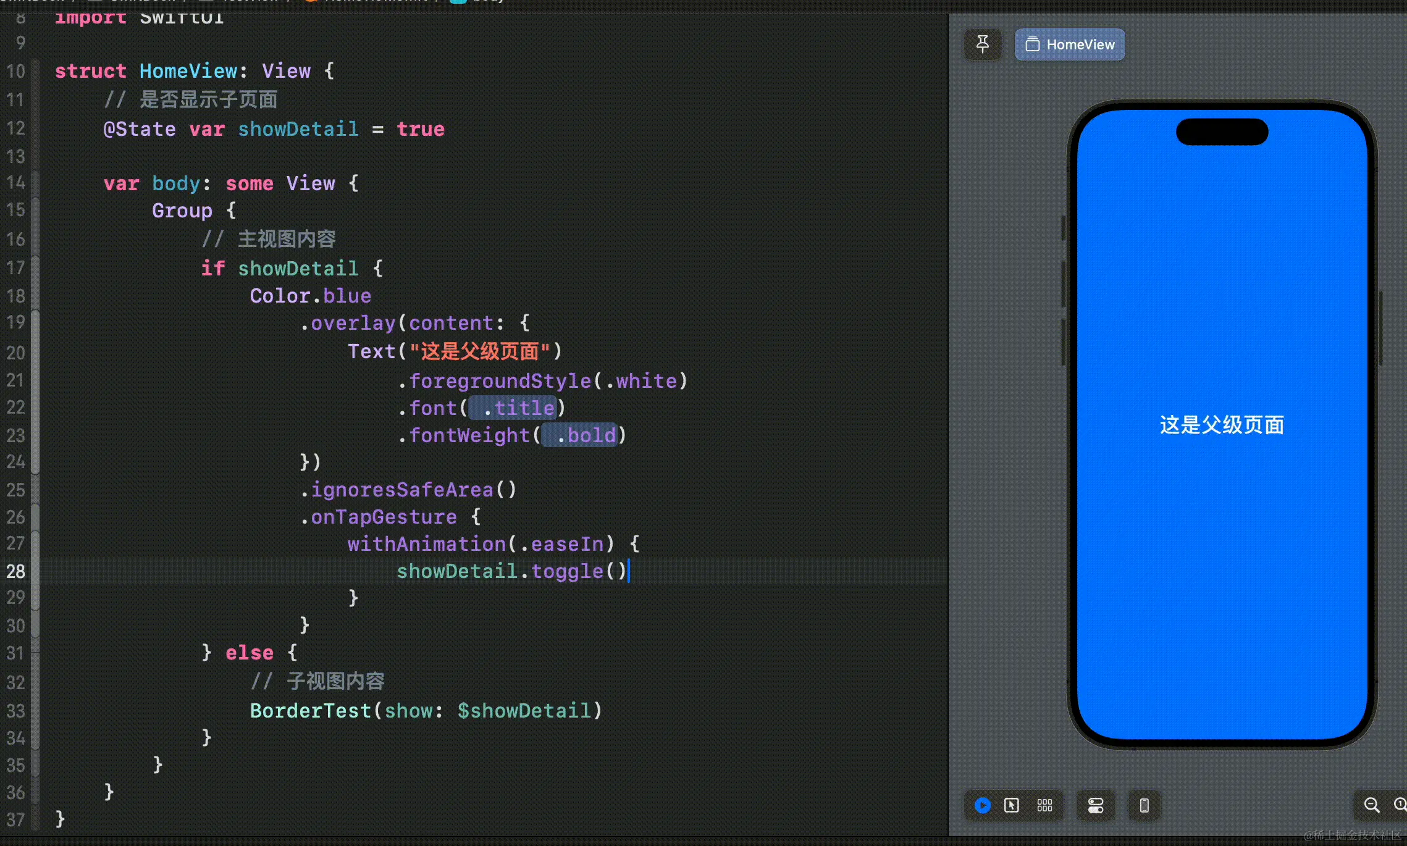1407x846 pixels.
Task: Click the zoom to 100% magnifier icon
Action: pyautogui.click(x=1400, y=805)
